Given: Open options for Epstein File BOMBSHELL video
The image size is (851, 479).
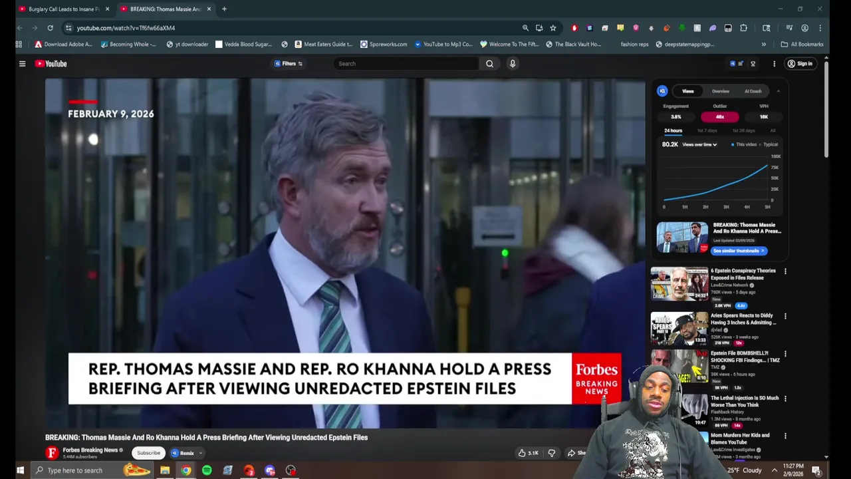Looking at the screenshot, I should (785, 354).
